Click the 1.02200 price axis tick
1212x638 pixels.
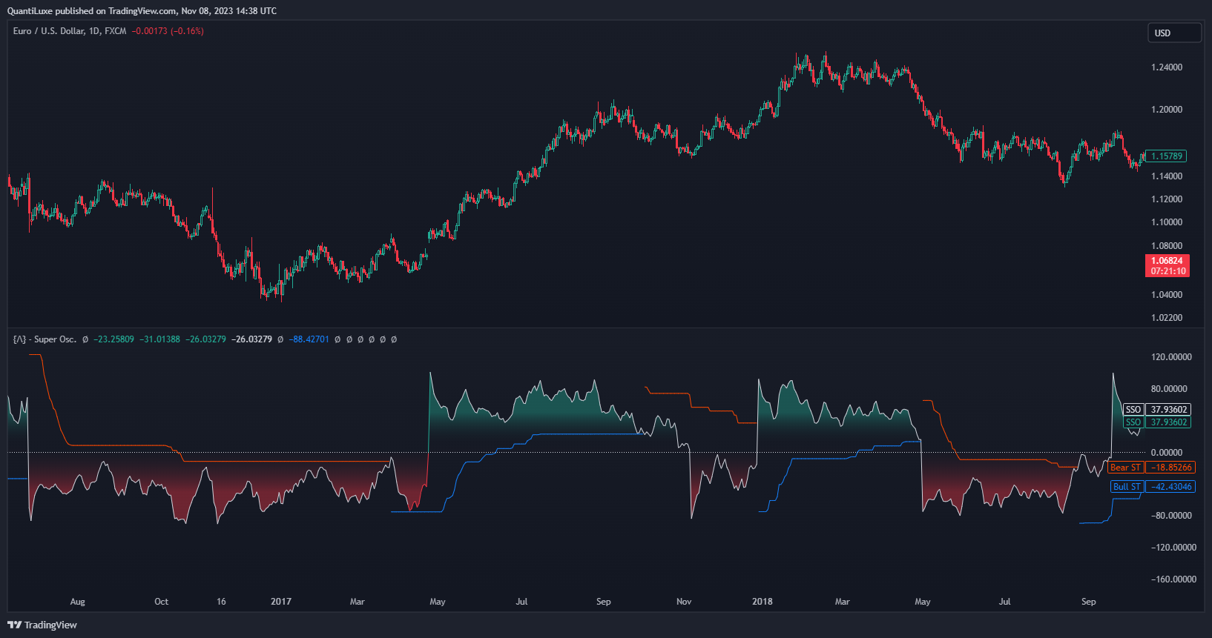pos(1167,318)
